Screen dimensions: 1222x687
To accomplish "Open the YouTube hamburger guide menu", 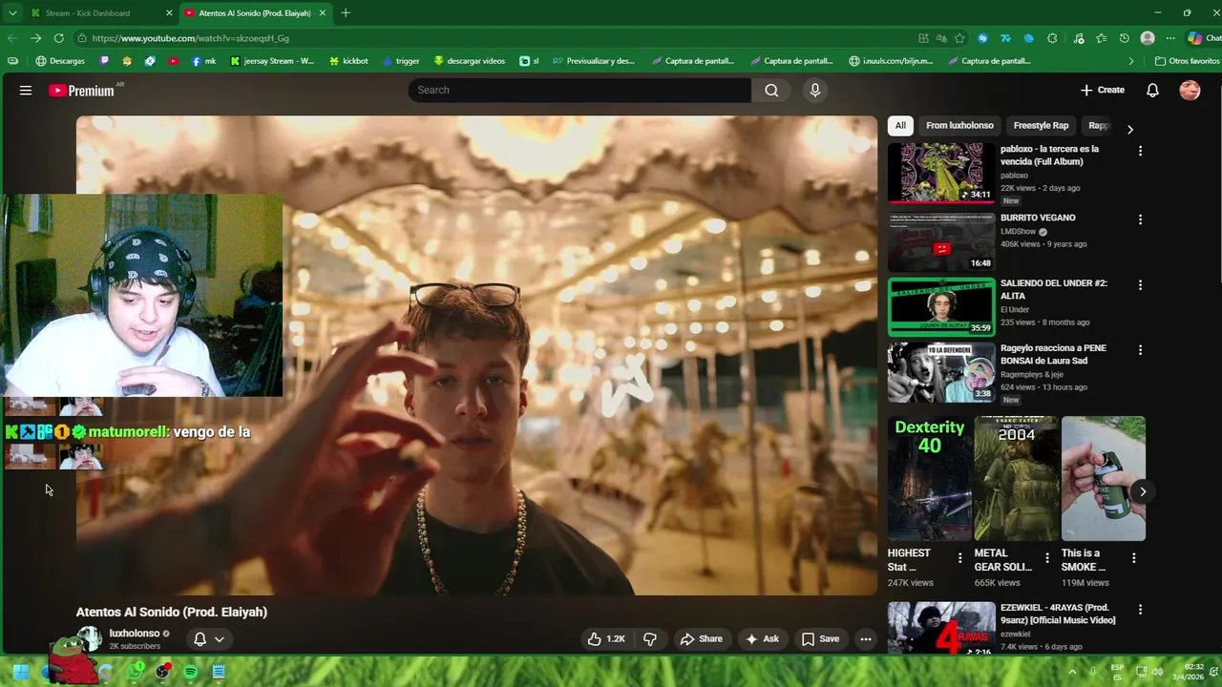I will click(x=26, y=90).
